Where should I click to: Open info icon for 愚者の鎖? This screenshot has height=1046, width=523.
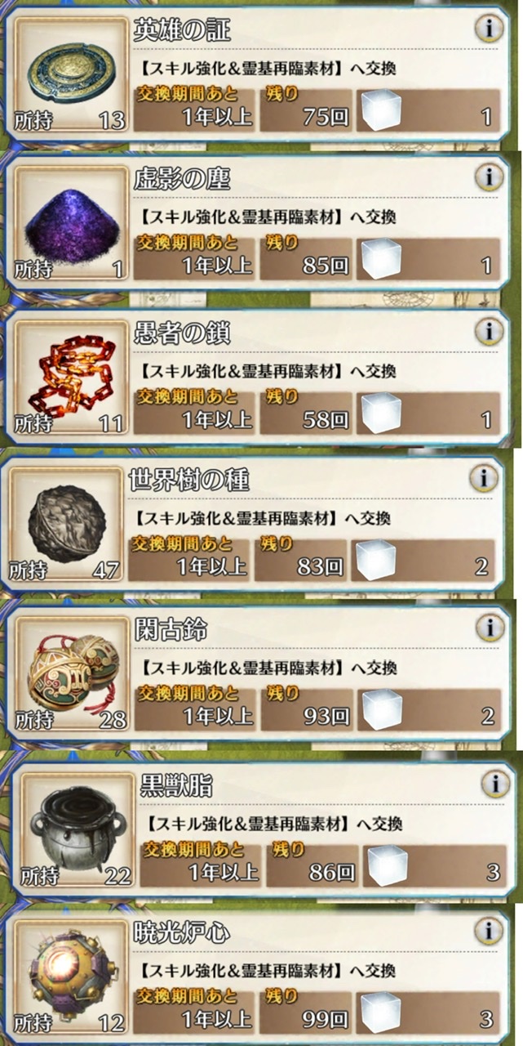point(488,331)
